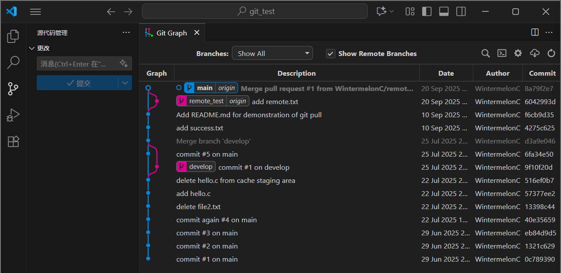Open terminal icon in Git Graph toolbar
The width and height of the screenshot is (561, 273).
(502, 53)
